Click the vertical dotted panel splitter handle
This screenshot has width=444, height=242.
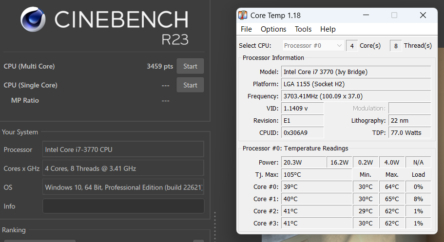[215, 226]
